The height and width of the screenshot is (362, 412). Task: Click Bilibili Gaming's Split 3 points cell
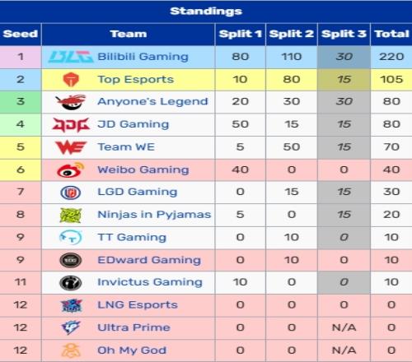pyautogui.click(x=344, y=57)
